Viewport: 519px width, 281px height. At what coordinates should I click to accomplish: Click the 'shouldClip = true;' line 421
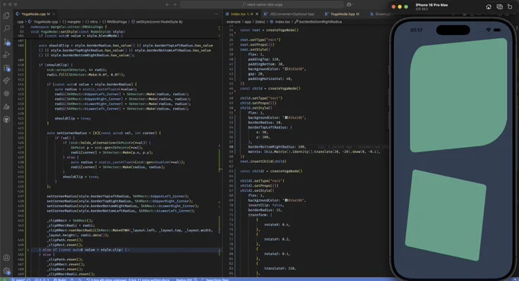pos(73,118)
